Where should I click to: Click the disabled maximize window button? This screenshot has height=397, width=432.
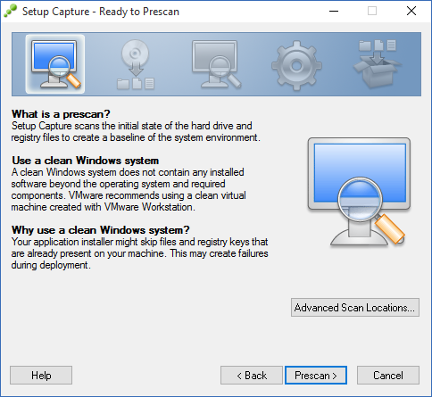pos(372,12)
